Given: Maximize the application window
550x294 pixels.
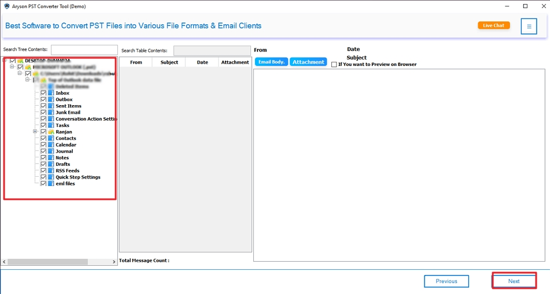Looking at the screenshot, I should point(525,6).
